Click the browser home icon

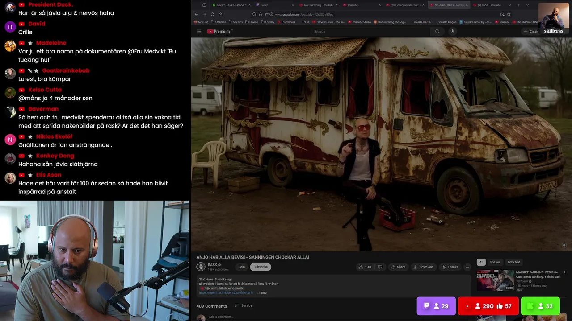[x=220, y=14]
